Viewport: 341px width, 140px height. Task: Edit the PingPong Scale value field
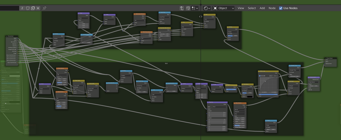pyautogui.click(x=143, y=92)
